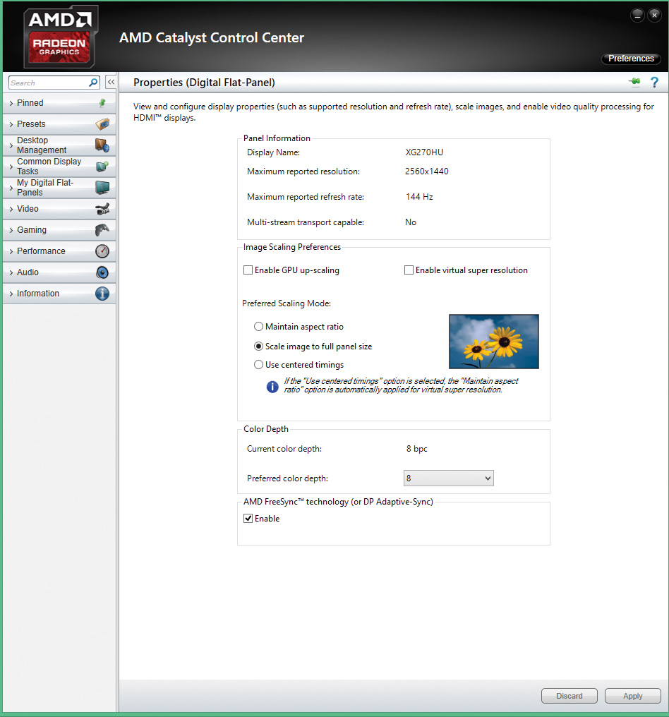The width and height of the screenshot is (669, 717).
Task: Click the Video camera icon
Action: point(102,209)
